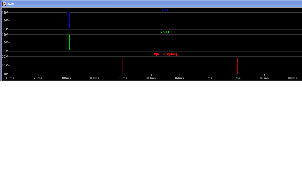This screenshot has width=302, height=175.
Task: Click the B6RL waveform window icon
Action: click(4, 4)
